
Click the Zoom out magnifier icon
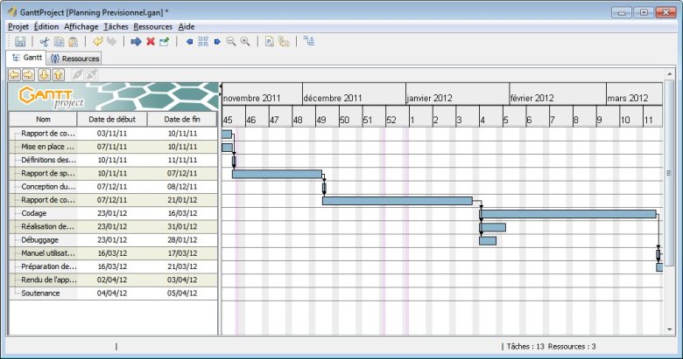coord(231,42)
